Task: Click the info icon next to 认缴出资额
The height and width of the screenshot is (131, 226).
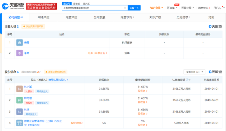Action: pyautogui.click(x=187, y=80)
